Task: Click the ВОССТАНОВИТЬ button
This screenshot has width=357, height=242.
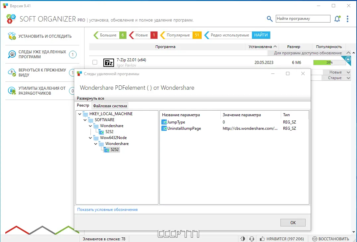Action: [330, 239]
